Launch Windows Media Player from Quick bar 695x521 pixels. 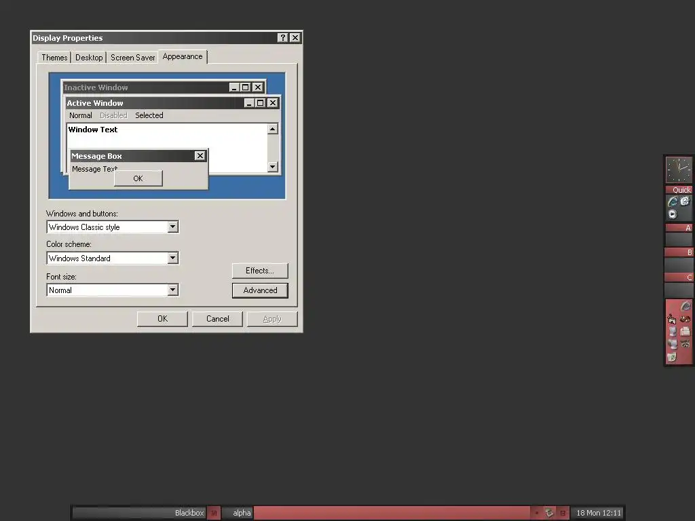point(673,214)
